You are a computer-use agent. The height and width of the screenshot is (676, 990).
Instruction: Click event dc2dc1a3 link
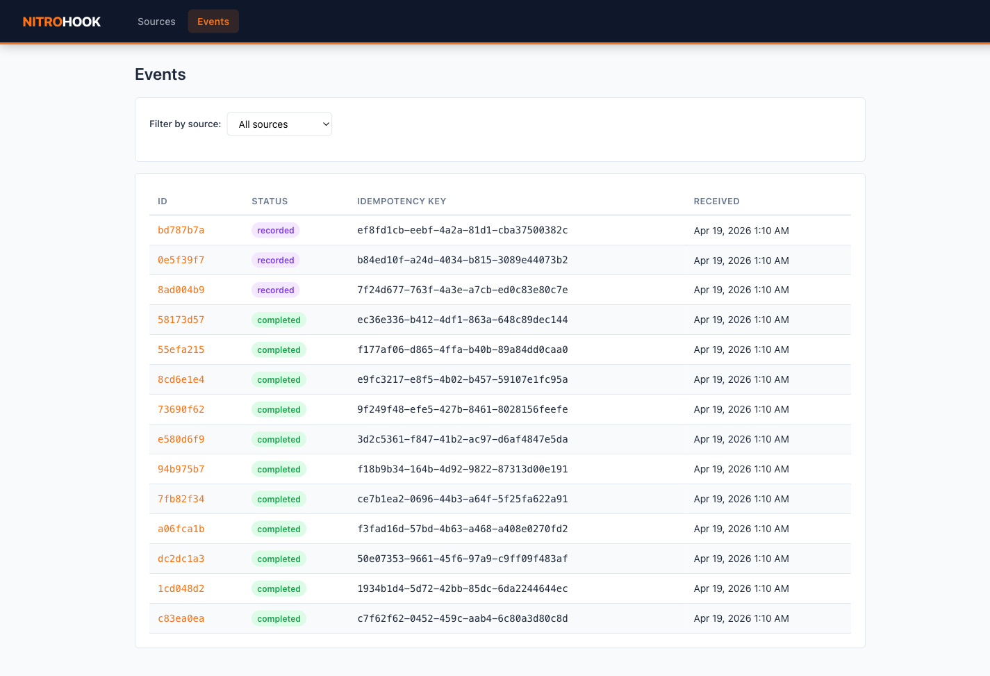[x=181, y=559]
